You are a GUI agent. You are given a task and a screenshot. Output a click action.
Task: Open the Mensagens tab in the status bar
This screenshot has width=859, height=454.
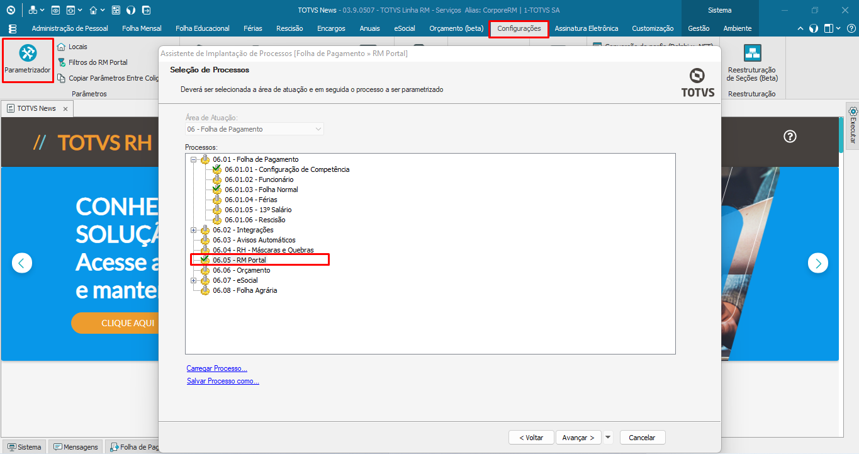click(x=76, y=447)
